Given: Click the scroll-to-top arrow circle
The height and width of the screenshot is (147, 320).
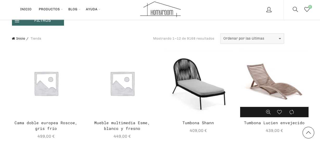Looking at the screenshot, I should pyautogui.click(x=308, y=133).
